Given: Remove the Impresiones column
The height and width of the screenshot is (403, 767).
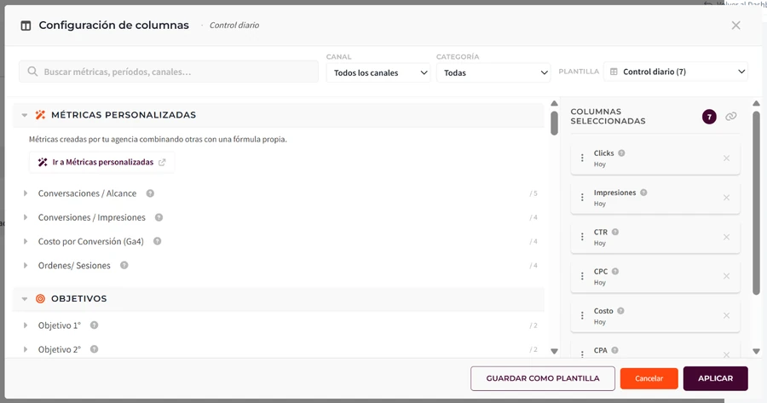Looking at the screenshot, I should coord(726,198).
